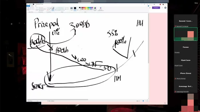Select the Pencil tool
Viewport: 200px width, 112px height.
click(47, 8)
